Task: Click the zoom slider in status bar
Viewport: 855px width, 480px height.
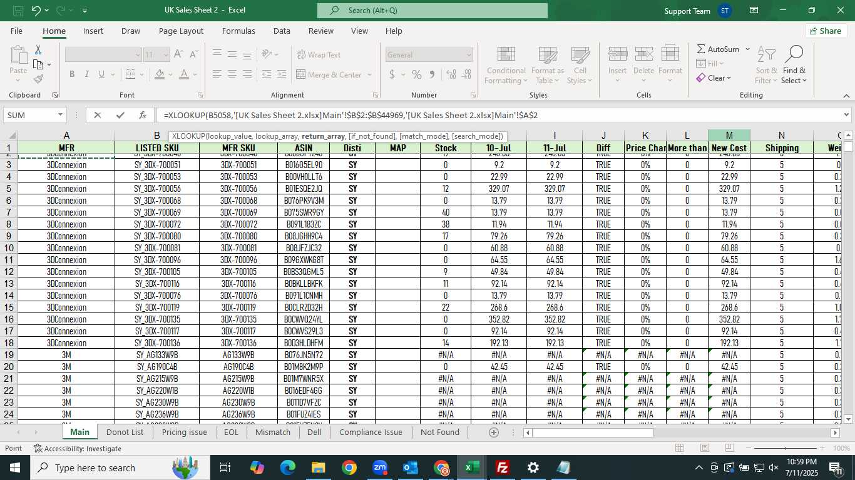Action: tap(786, 448)
